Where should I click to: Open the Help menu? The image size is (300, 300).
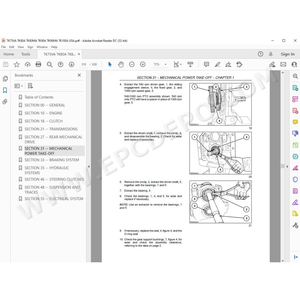[54, 47]
